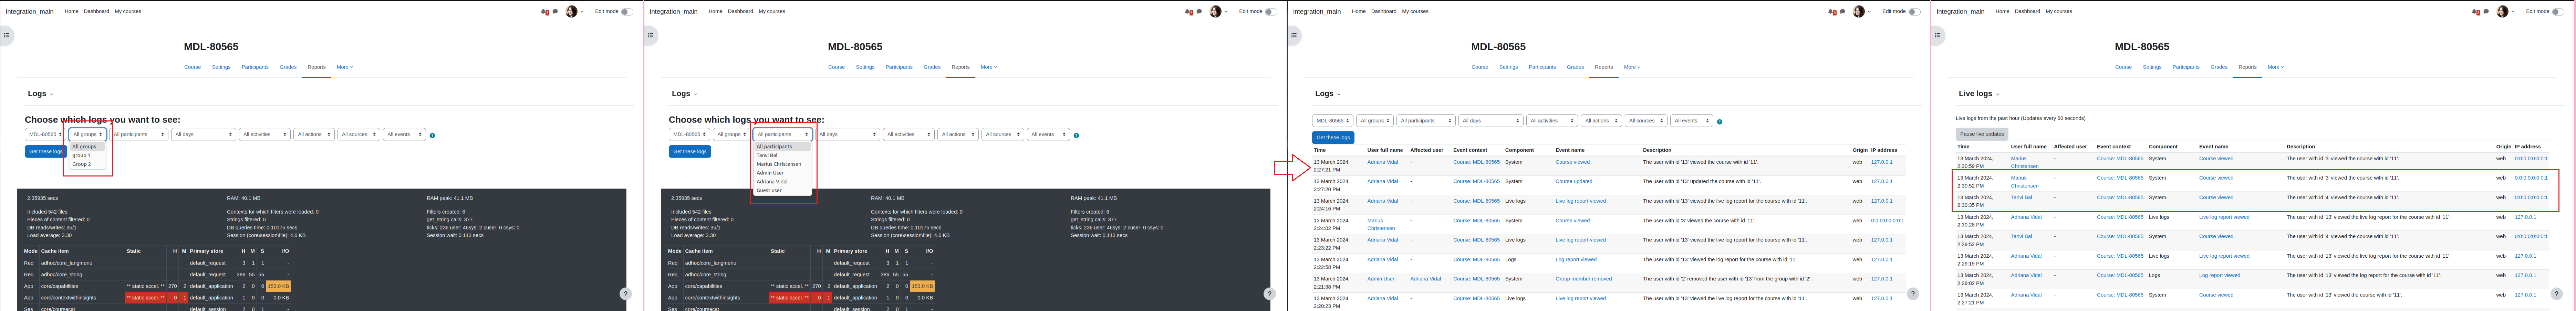Viewport: 2576px width, 311px height.
Task: Click the filter help icon in the open groups list screenshot
Action: (432, 135)
